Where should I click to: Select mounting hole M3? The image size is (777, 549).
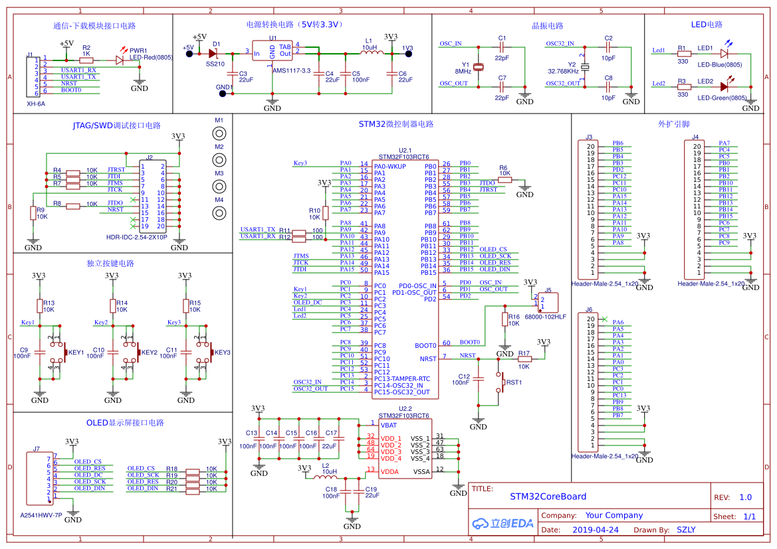(219, 187)
